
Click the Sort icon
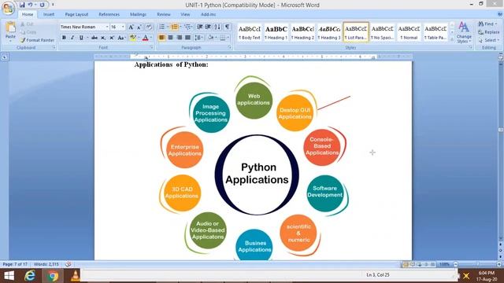click(217, 27)
